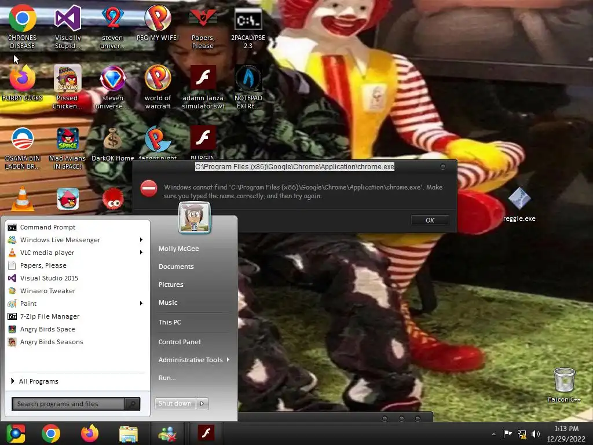Screen dimensions: 593x445
Task: Open Documents from Start menu
Action: coord(176,267)
